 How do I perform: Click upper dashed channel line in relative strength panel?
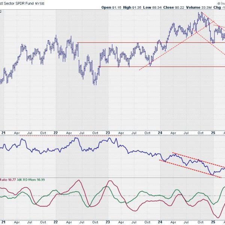pyautogui.click(x=195, y=159)
